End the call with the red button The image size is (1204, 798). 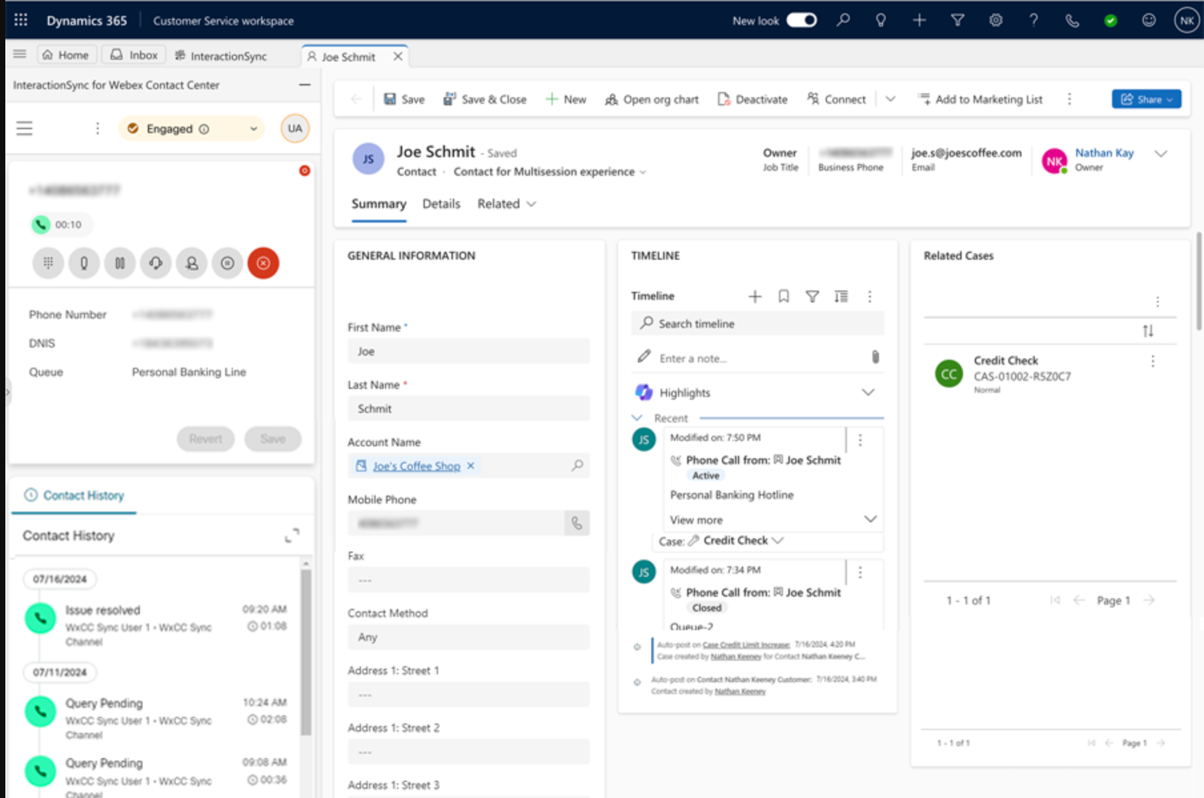click(x=263, y=263)
